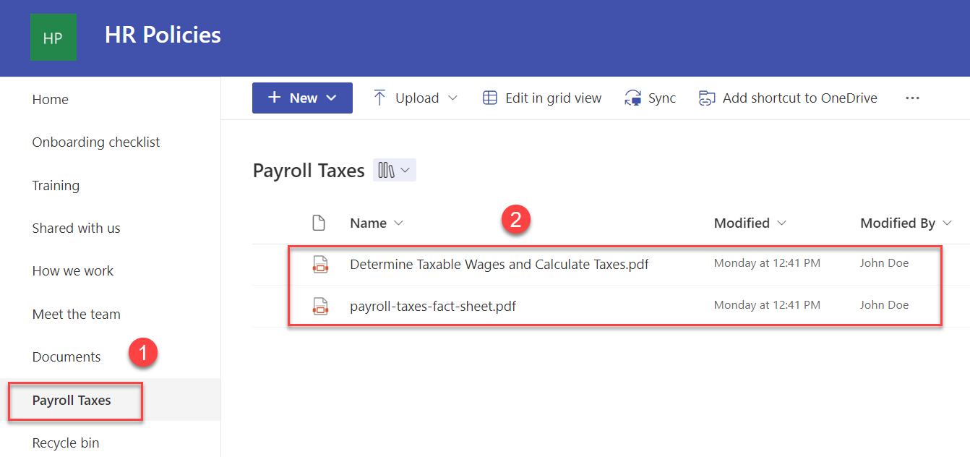Open the view options switcher beside Payroll Taxes
Viewport: 970px width, 457px height.
(x=394, y=169)
